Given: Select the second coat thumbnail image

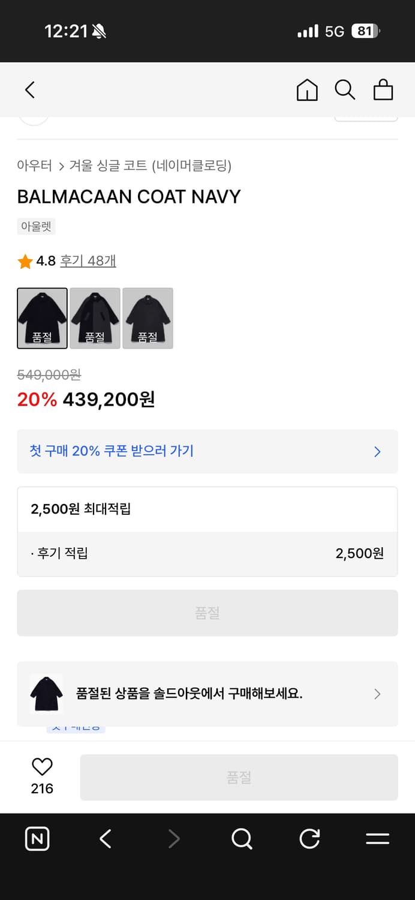Looking at the screenshot, I should 95,318.
